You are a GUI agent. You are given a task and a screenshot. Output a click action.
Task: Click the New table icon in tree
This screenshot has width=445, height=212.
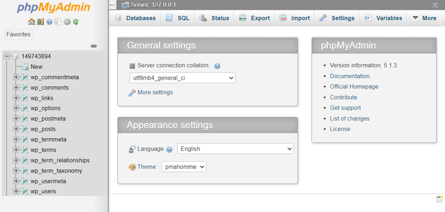pos(25,67)
